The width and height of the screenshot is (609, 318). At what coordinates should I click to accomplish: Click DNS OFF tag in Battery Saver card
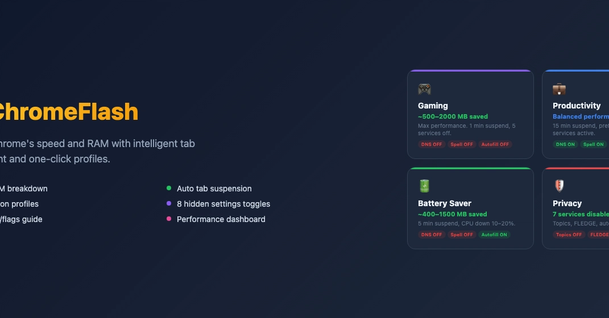pos(432,235)
